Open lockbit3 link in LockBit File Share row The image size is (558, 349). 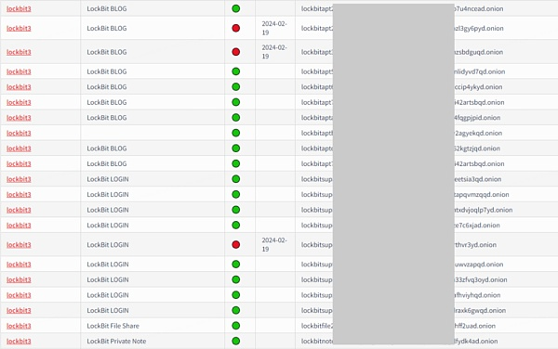click(19, 326)
